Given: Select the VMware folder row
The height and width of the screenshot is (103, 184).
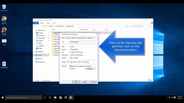Looking at the screenshot, I should 55,55.
